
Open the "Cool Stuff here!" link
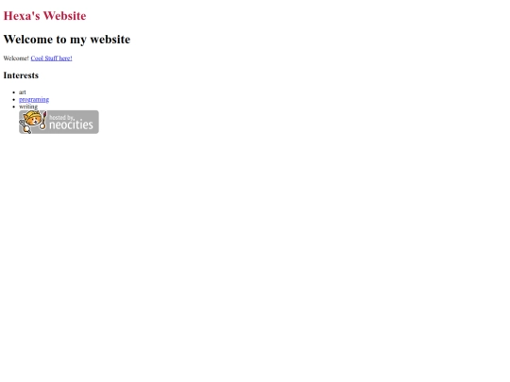click(x=51, y=58)
